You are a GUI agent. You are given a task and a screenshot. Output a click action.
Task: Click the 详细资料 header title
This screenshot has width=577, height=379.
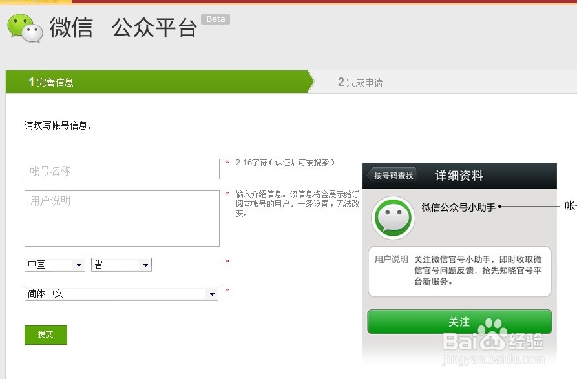tap(459, 176)
